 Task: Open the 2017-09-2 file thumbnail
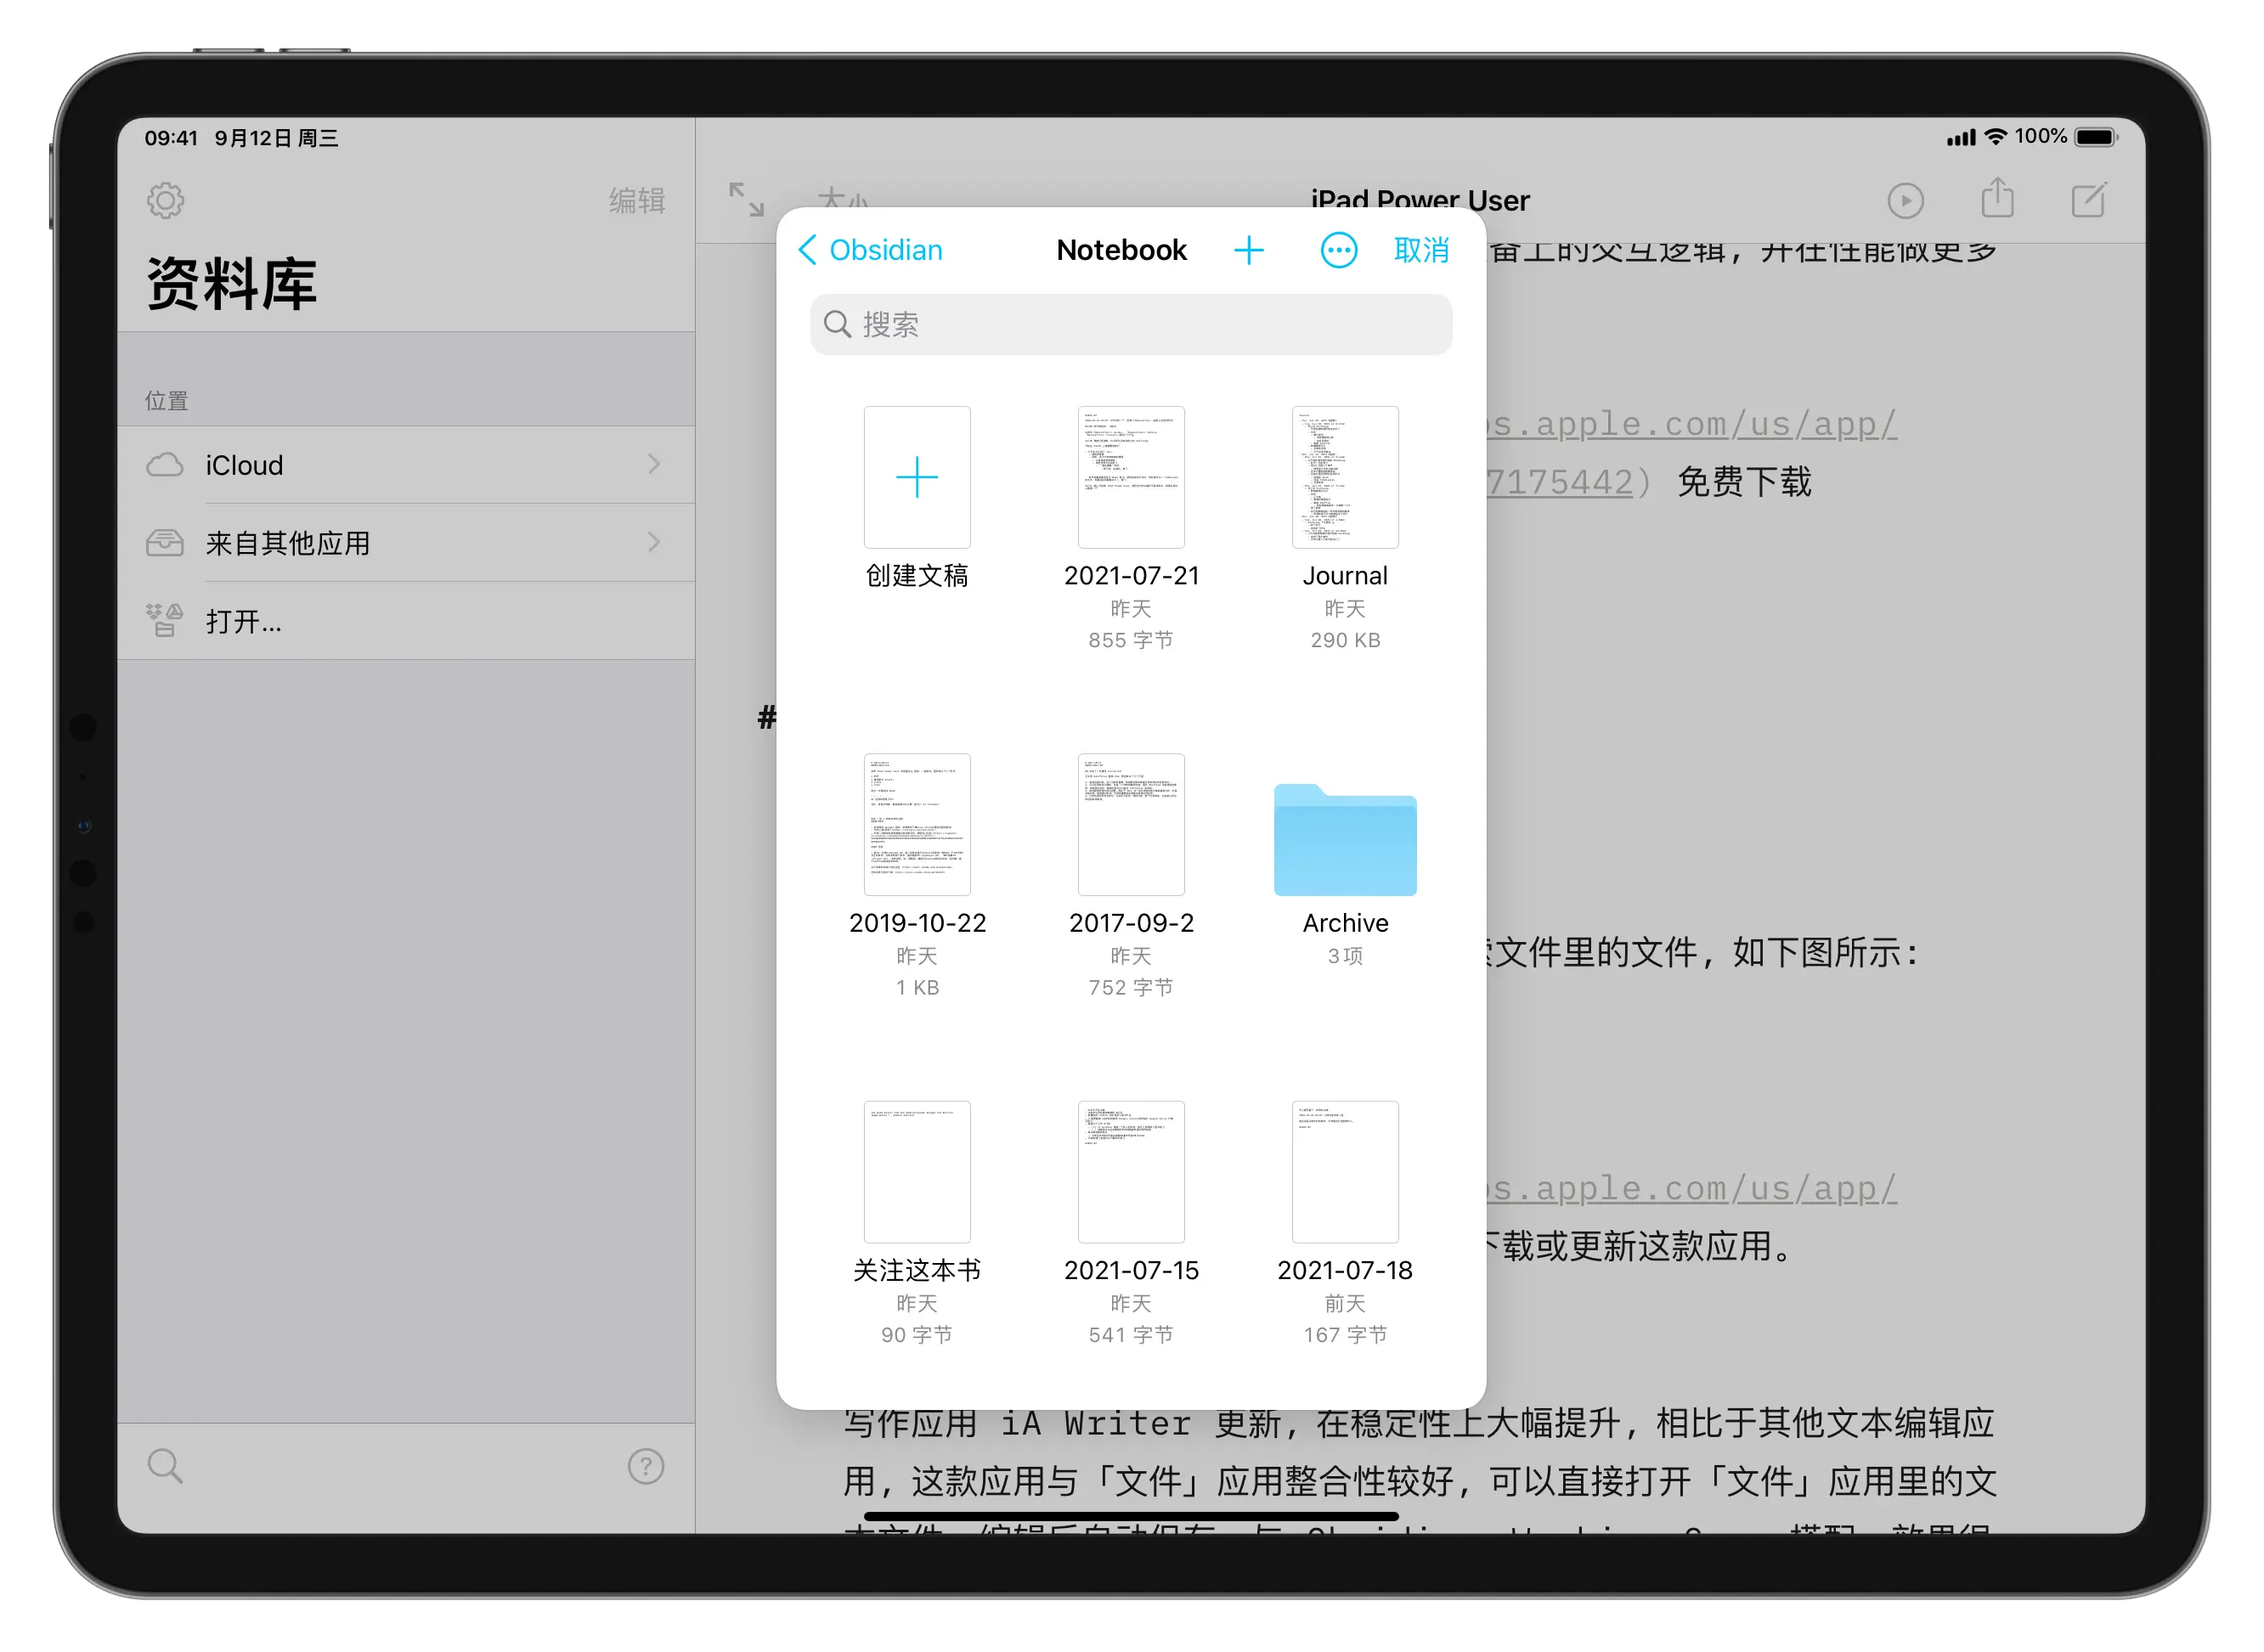[1131, 825]
